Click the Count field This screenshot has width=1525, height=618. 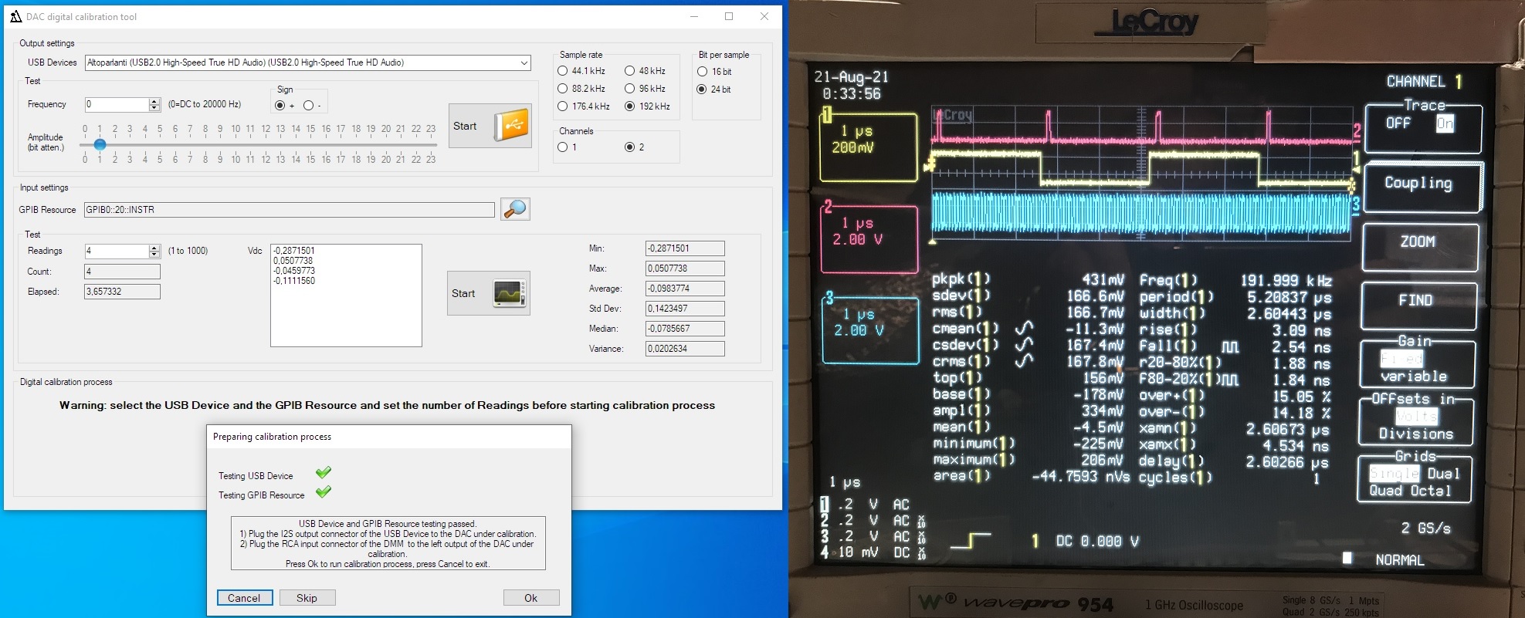point(122,272)
